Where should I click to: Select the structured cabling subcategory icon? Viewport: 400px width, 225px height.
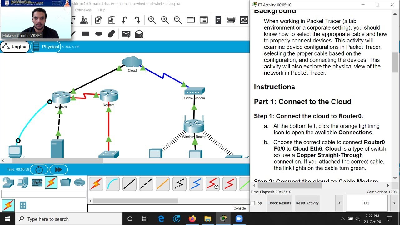23,205
